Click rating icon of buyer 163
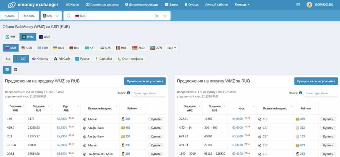The image size is (340, 157). (297, 136)
